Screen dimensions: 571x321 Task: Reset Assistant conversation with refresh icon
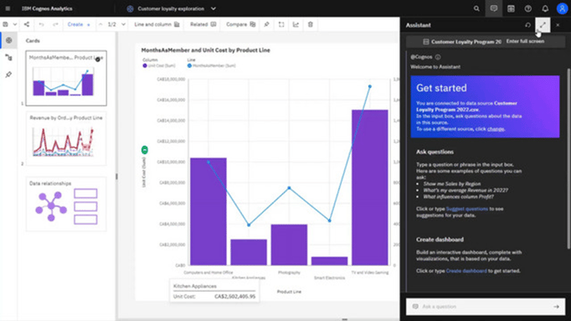527,25
